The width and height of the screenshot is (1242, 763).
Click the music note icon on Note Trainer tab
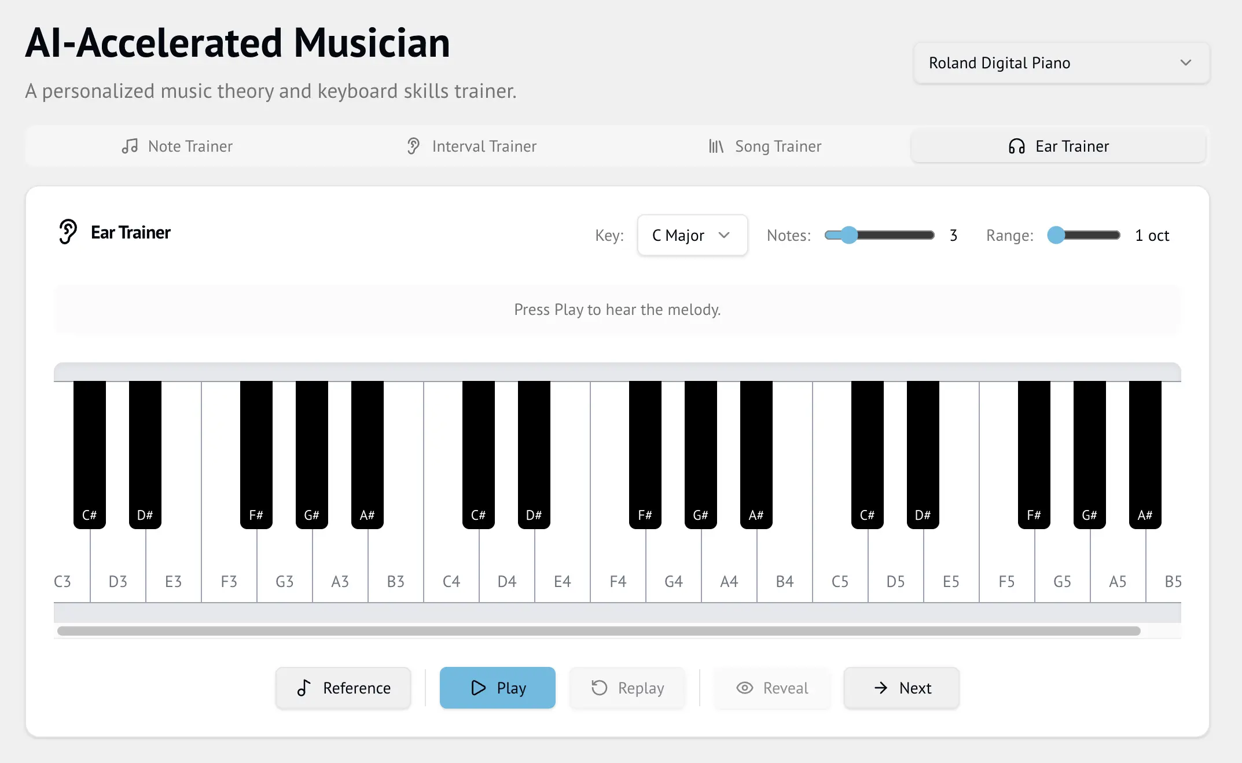130,146
